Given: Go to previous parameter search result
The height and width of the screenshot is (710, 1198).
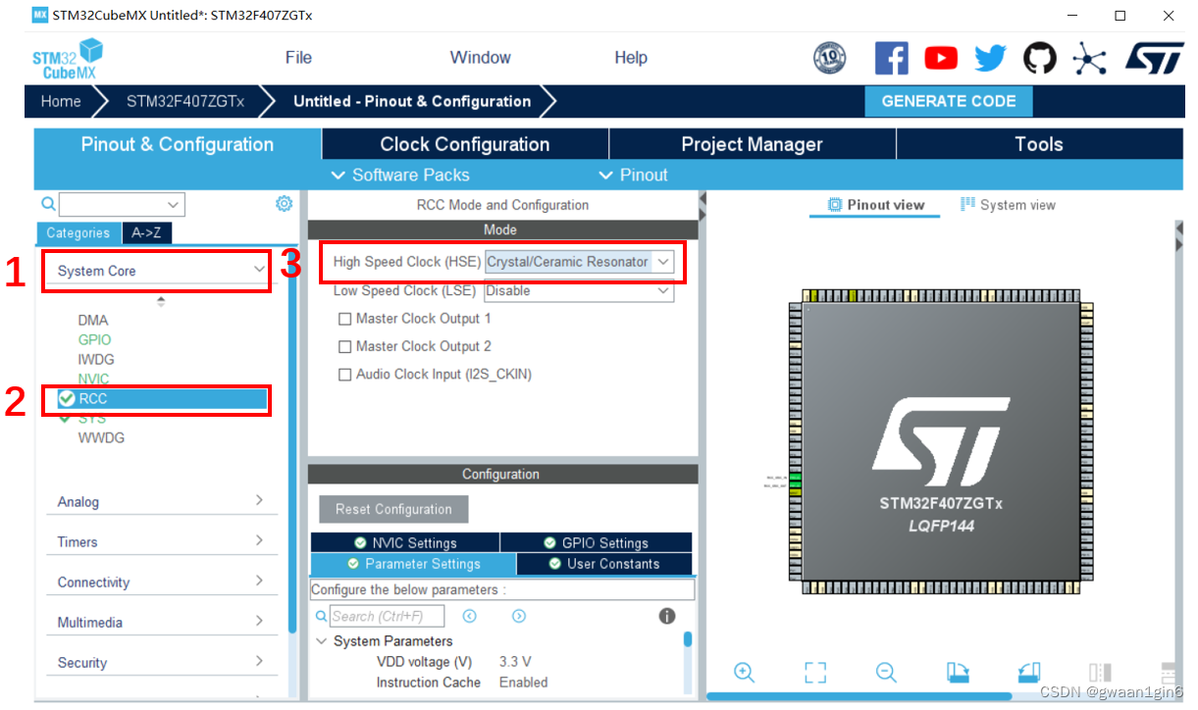Looking at the screenshot, I should (x=469, y=616).
